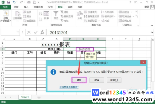Screen dimensions: 155x104
Task: Click the vertical scrollbar up arrow
Action: [x=153, y=39]
